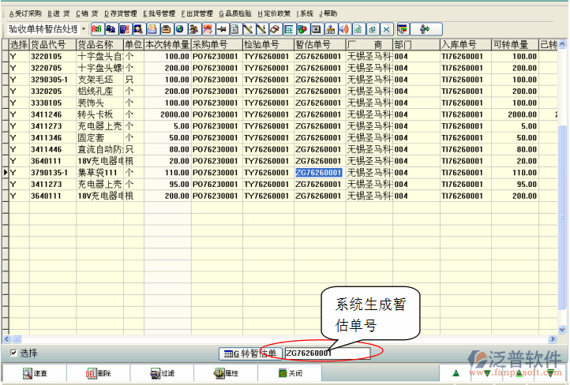Screen dimensions: 570x385
Task: Click the eraser icon in toolbar
Action: point(276,29)
